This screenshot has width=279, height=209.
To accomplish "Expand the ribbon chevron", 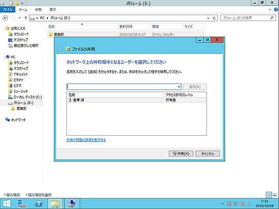I will (270, 10).
